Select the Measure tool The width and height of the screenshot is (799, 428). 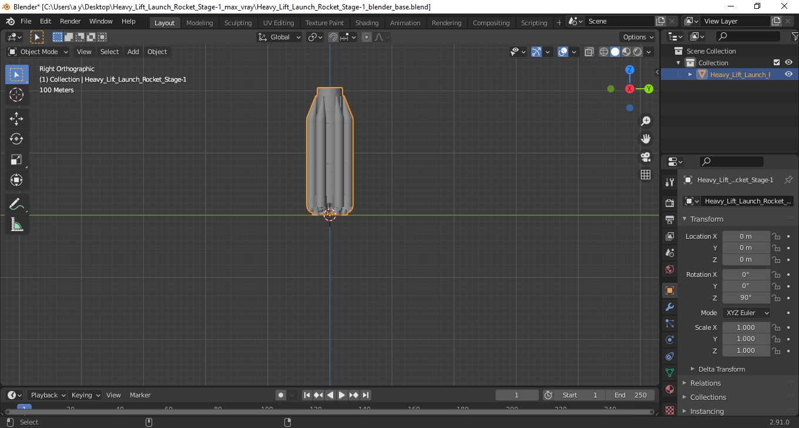tap(16, 225)
